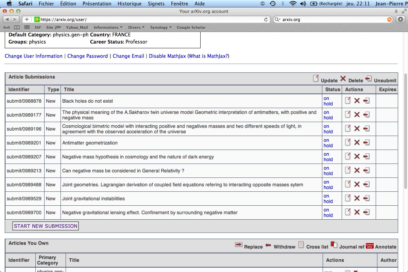Delete submission submit/0989700

click(357, 213)
